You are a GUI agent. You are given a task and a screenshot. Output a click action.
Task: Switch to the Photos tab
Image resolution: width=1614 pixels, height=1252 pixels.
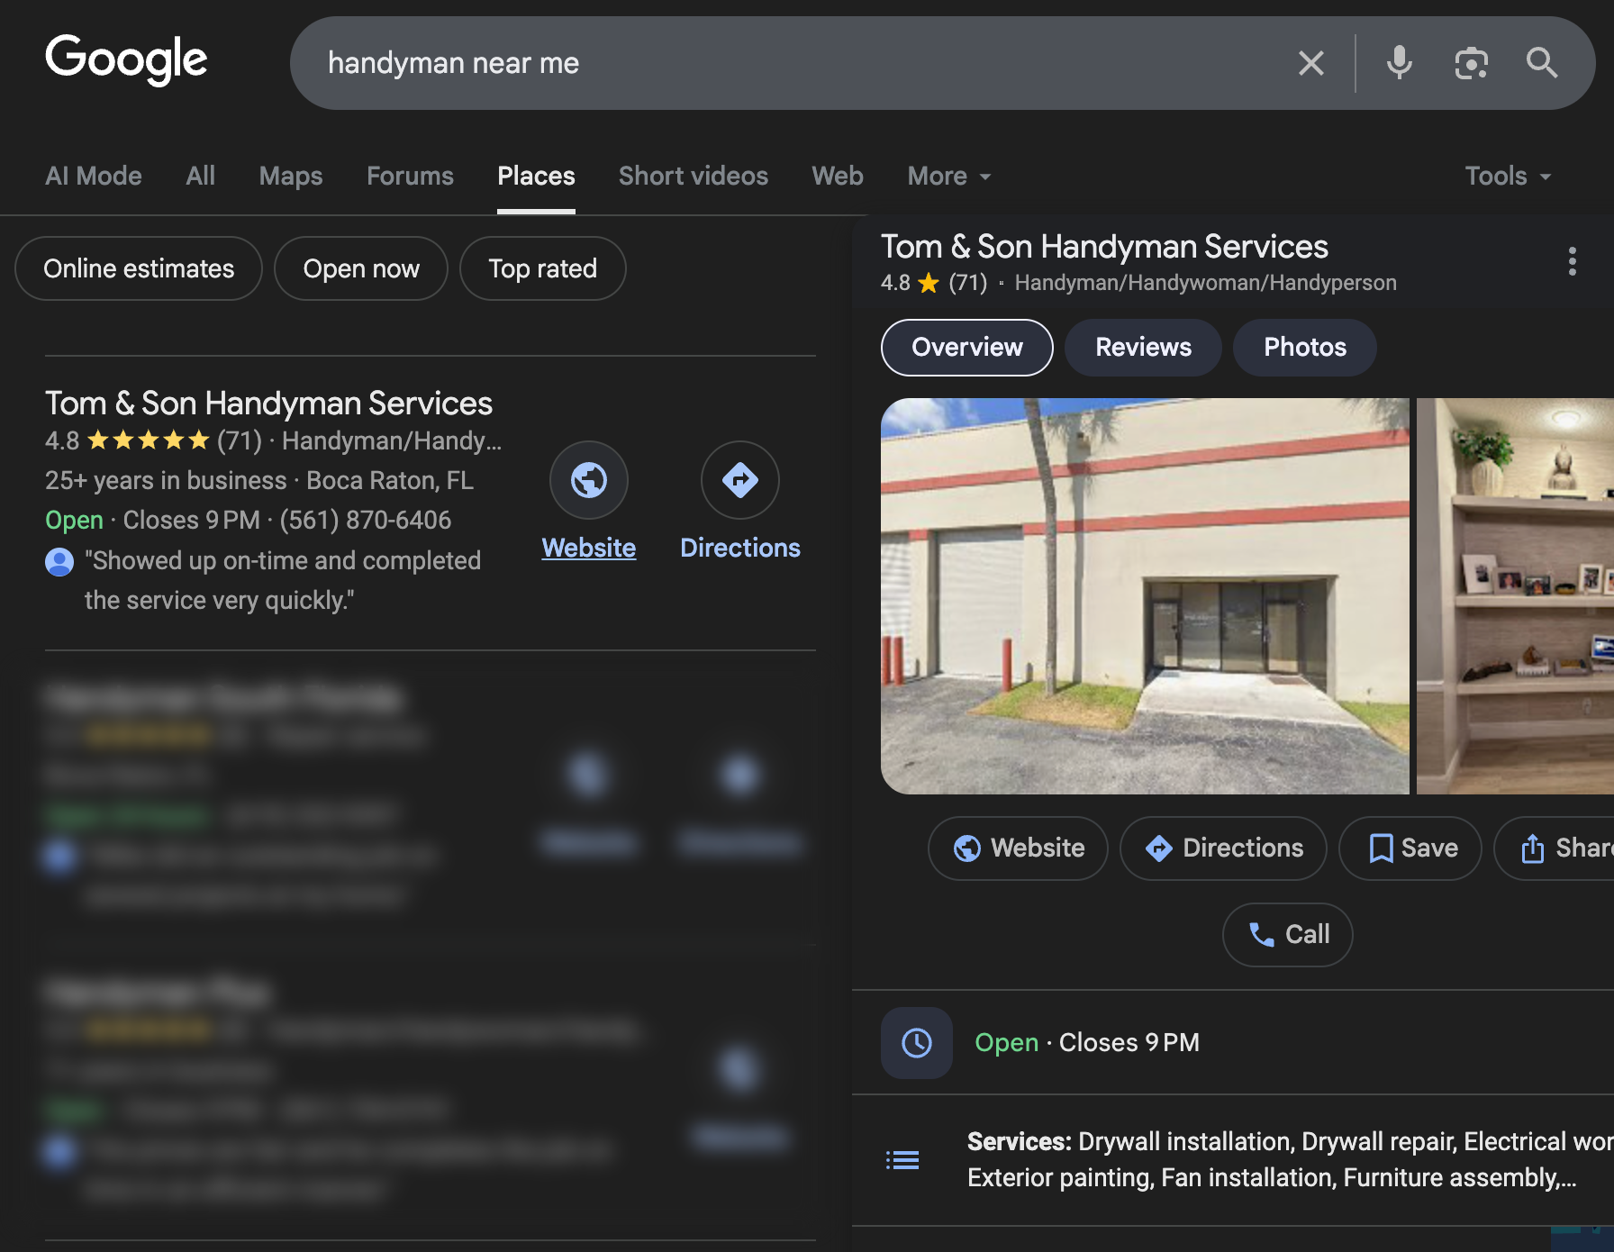point(1305,348)
